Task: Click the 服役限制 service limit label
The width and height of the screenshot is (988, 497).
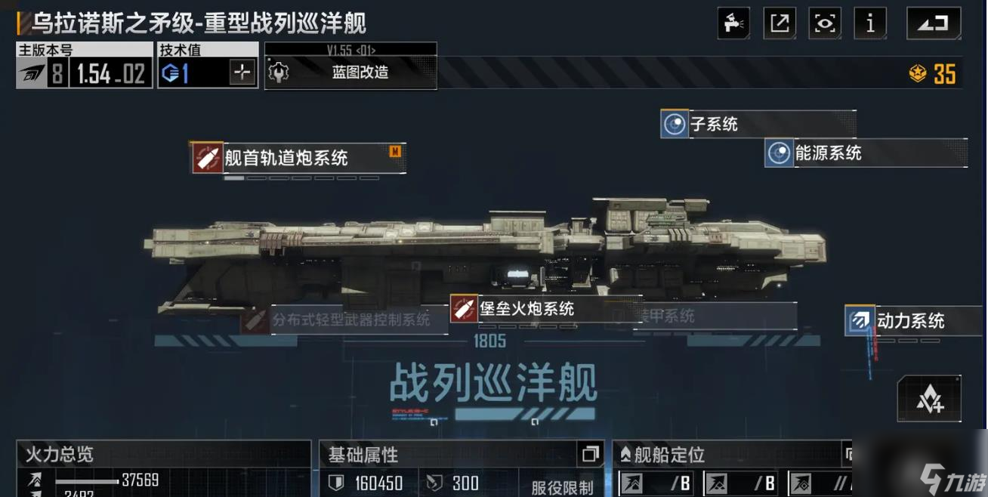Action: (562, 487)
